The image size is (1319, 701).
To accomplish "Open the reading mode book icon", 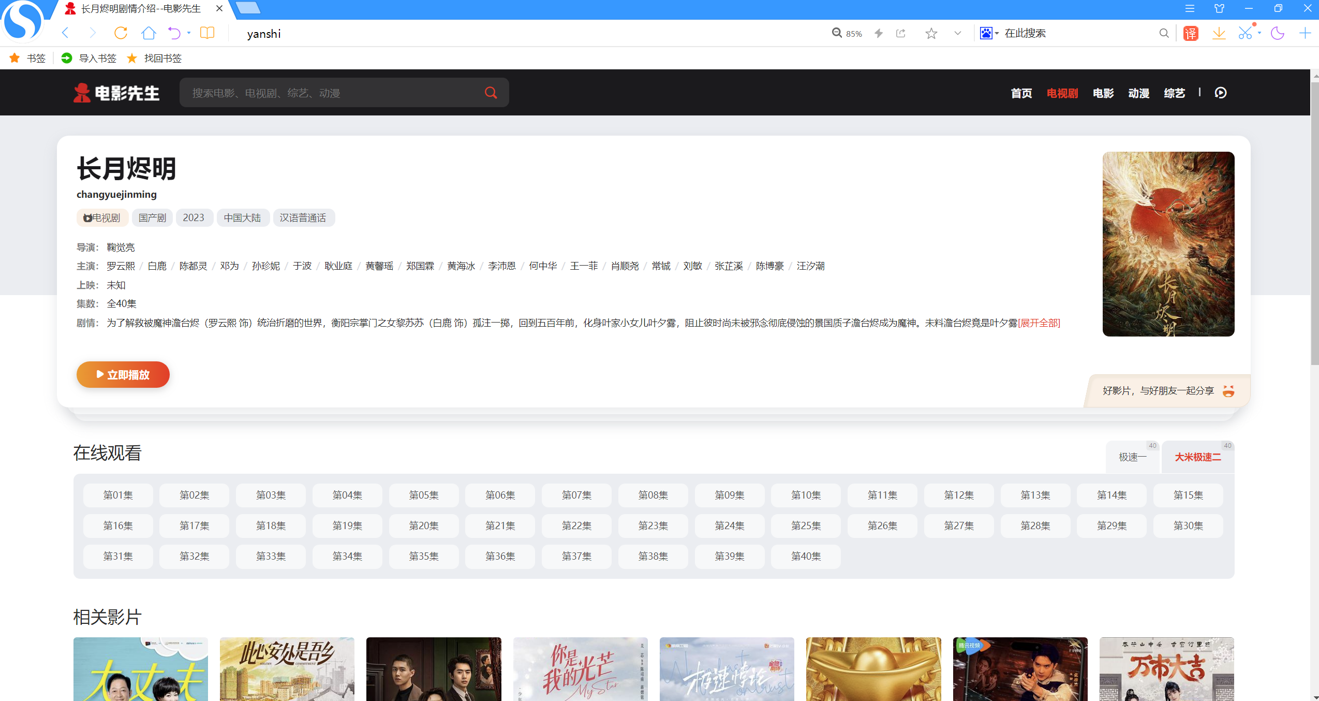I will pyautogui.click(x=207, y=33).
